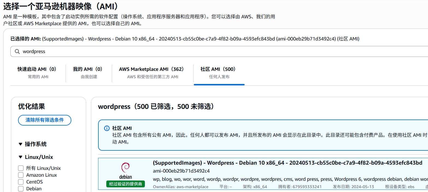Click 根设备类型: ebs text
Screen dimensions: 428x192
click(x=400, y=187)
